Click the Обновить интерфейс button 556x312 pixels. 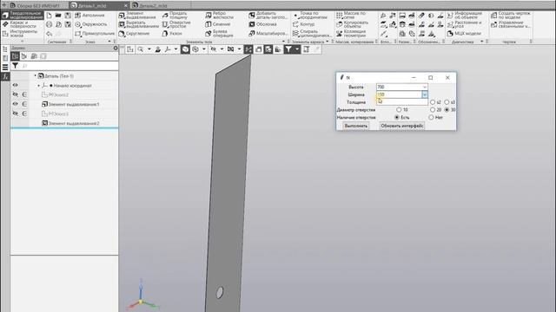coord(401,126)
